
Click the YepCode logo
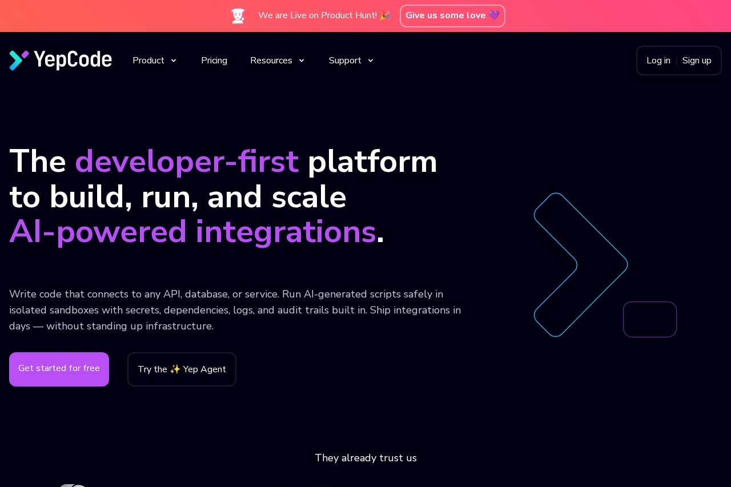[61, 60]
